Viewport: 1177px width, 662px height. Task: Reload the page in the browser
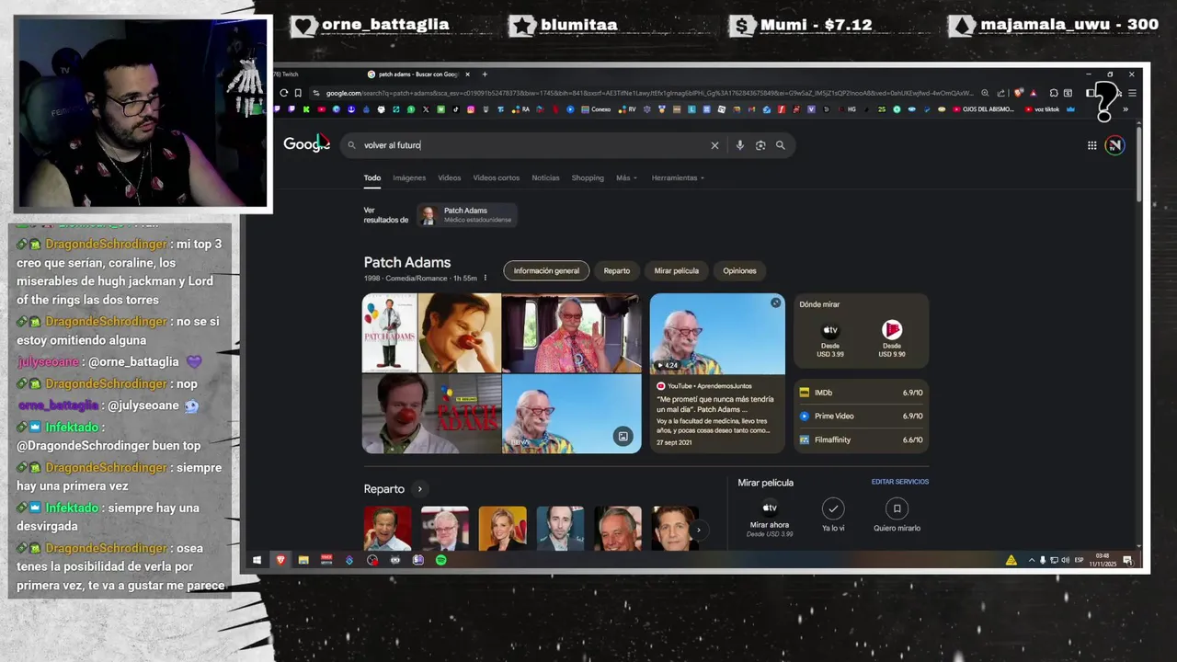[x=284, y=93]
